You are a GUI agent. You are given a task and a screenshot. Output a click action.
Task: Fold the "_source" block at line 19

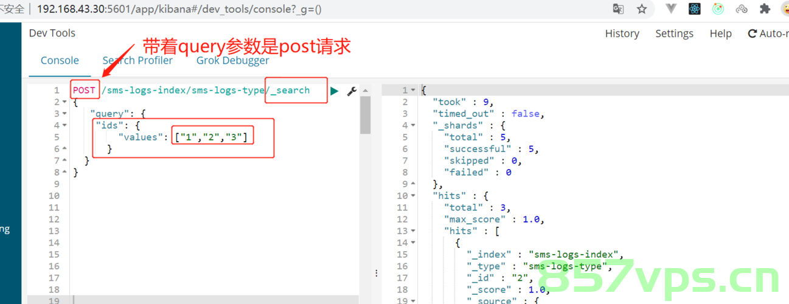click(413, 300)
